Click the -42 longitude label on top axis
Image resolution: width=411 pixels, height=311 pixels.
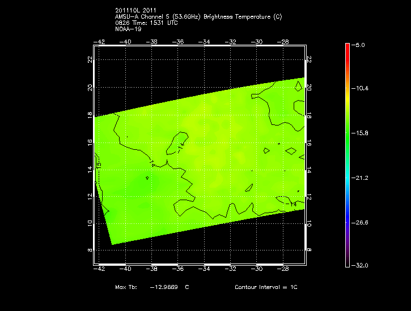100,42
